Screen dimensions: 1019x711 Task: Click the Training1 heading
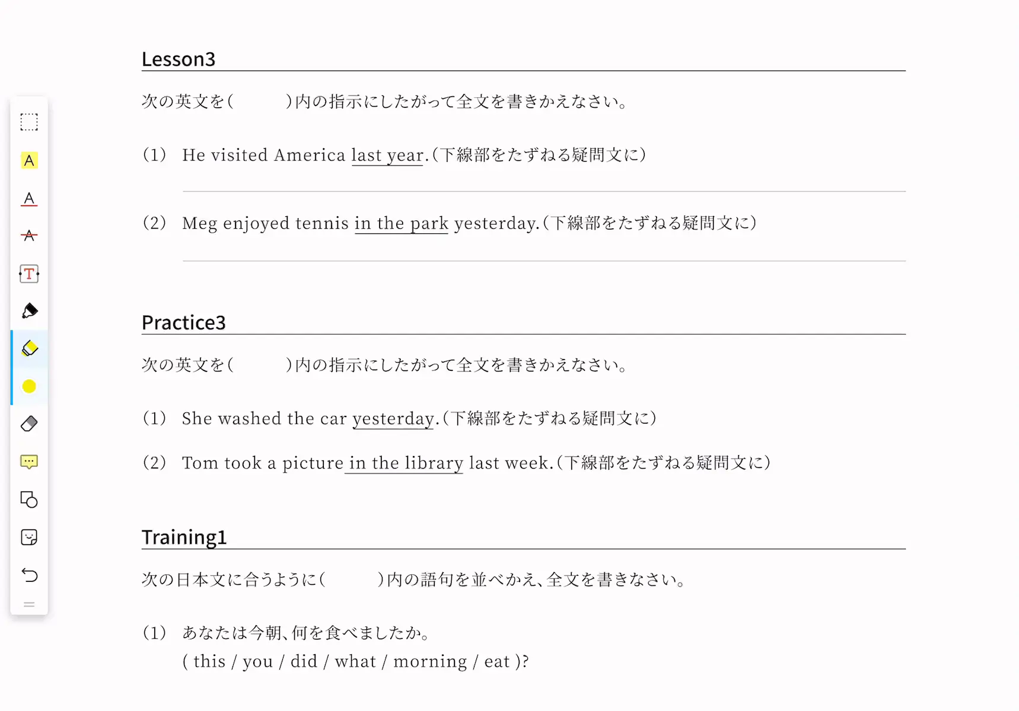tap(184, 537)
